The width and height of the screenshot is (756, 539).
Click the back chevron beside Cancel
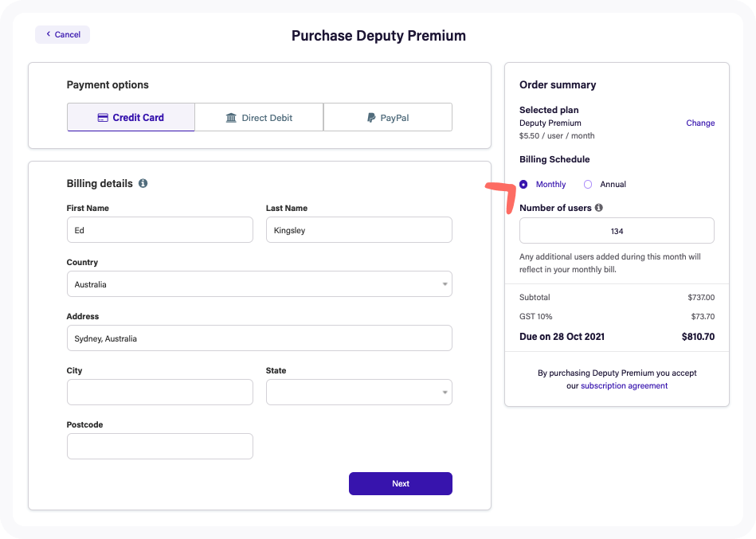click(x=49, y=33)
